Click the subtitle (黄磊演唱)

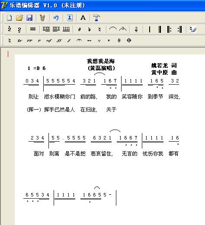click(101, 68)
